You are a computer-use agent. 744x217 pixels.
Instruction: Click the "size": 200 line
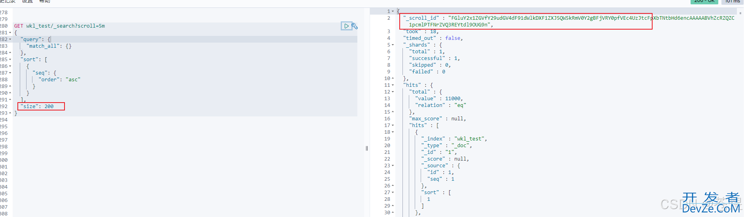point(37,107)
